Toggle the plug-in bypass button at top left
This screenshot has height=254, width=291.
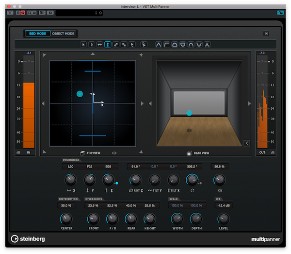[10, 13]
